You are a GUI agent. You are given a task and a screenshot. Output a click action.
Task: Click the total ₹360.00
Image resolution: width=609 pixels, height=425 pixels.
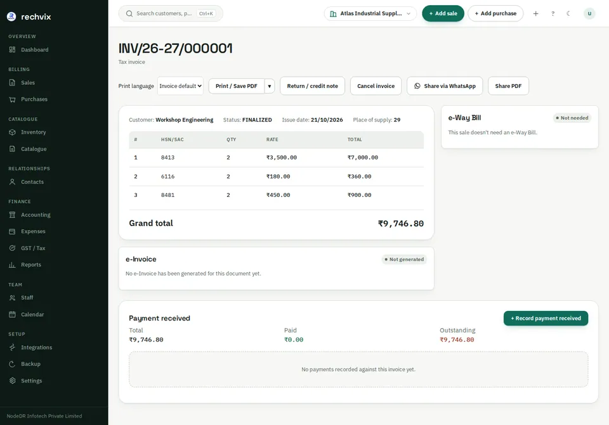[359, 177]
